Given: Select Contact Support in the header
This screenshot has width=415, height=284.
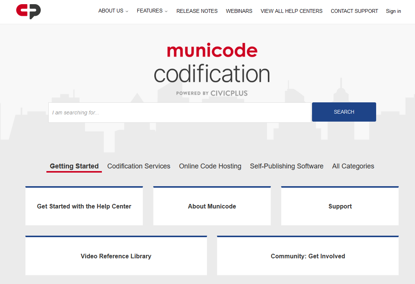Looking at the screenshot, I should [x=354, y=11].
